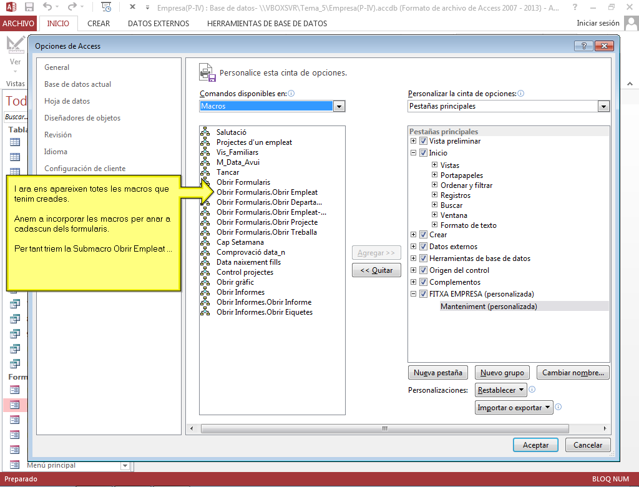This screenshot has width=639, height=487.
Task: Open the Restablecer dropdown button
Action: (x=501, y=390)
